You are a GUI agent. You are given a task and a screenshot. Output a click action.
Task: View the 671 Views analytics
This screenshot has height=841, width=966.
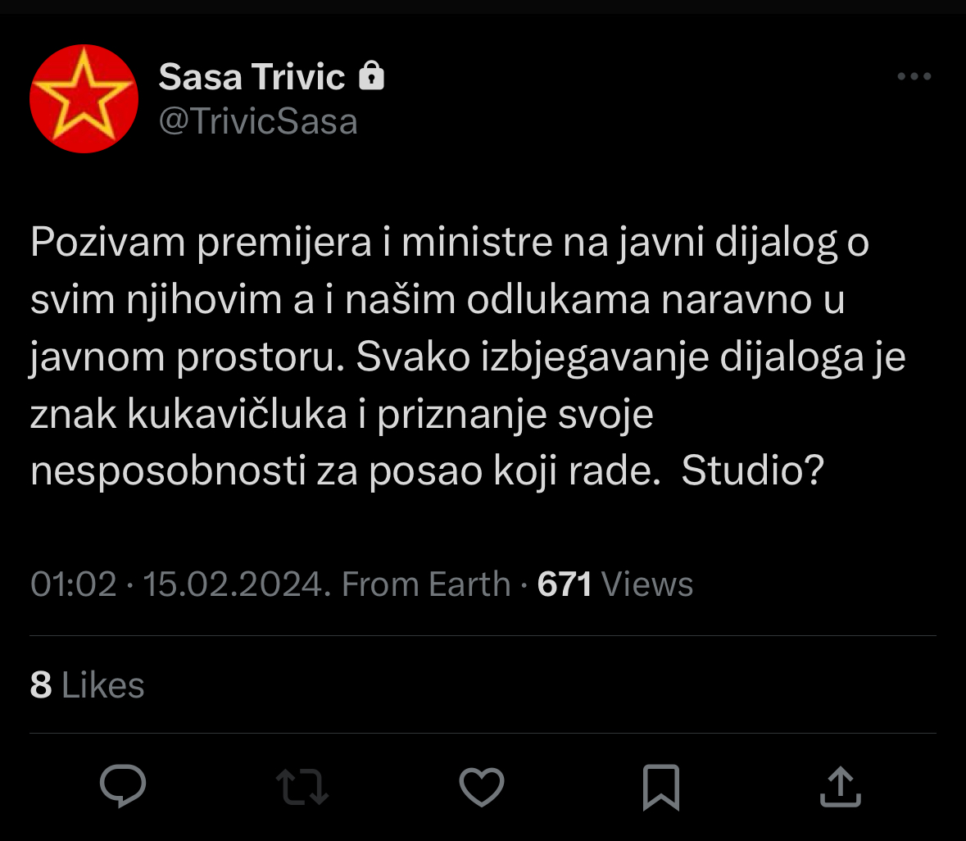coord(615,584)
